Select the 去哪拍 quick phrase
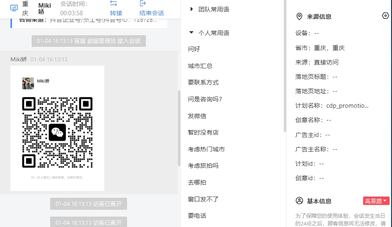Image resolution: width=392 pixels, height=227 pixels. [197, 182]
